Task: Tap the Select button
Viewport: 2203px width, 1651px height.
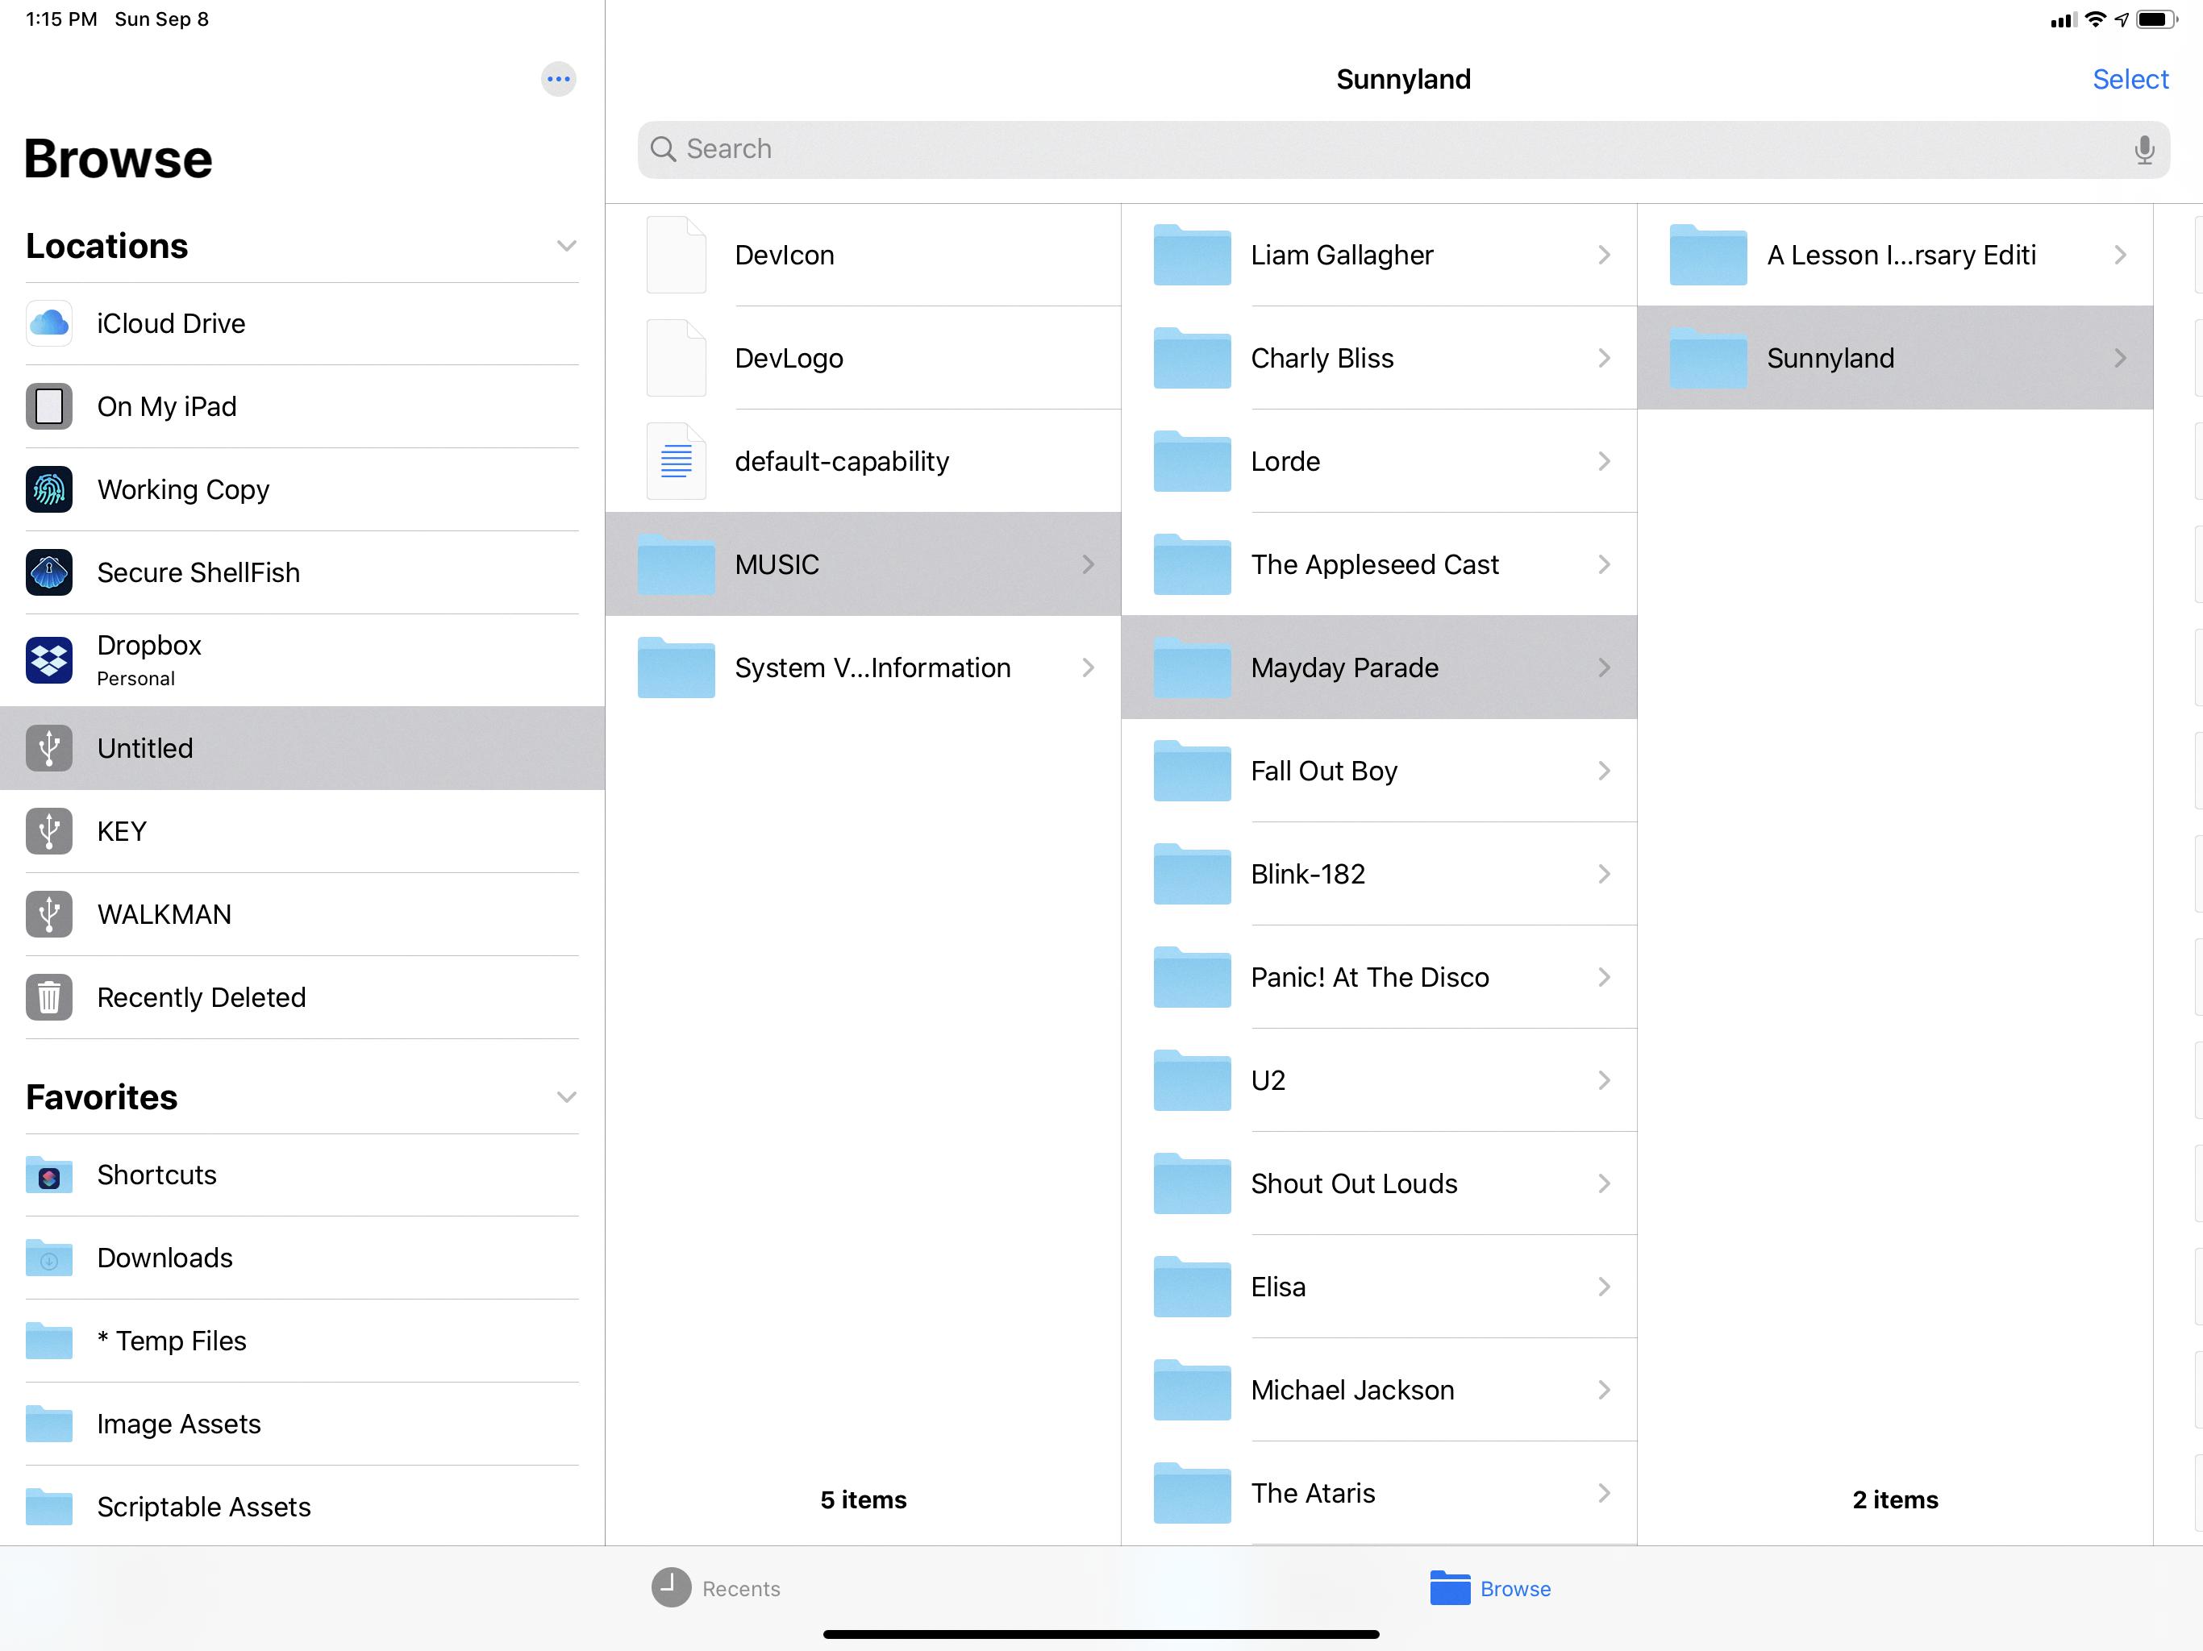Action: [x=2130, y=79]
